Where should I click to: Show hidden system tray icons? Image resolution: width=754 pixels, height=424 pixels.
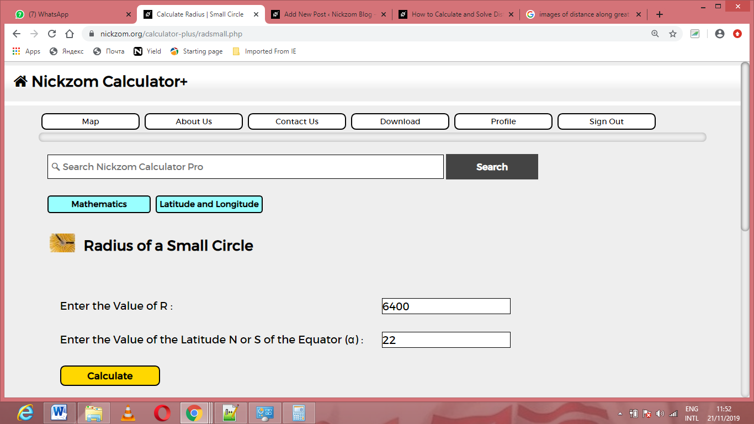pos(620,414)
